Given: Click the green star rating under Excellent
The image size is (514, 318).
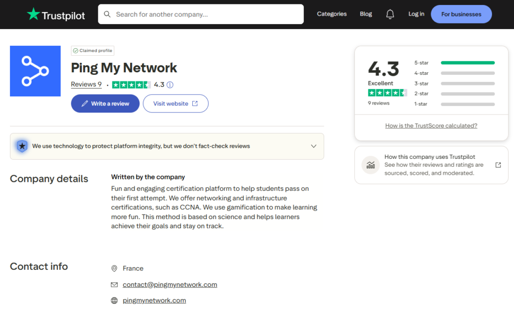Looking at the screenshot, I should [x=387, y=92].
